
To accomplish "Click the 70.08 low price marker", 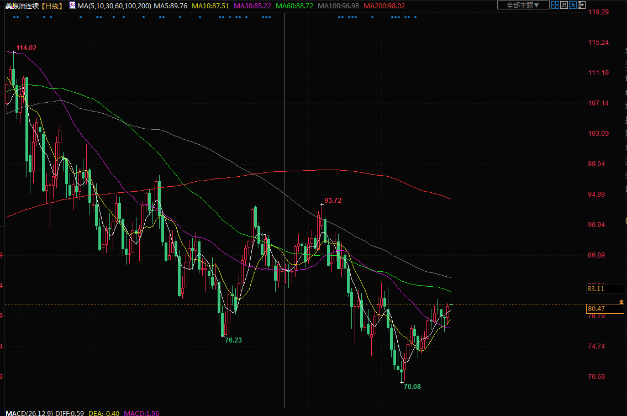I will [412, 387].
